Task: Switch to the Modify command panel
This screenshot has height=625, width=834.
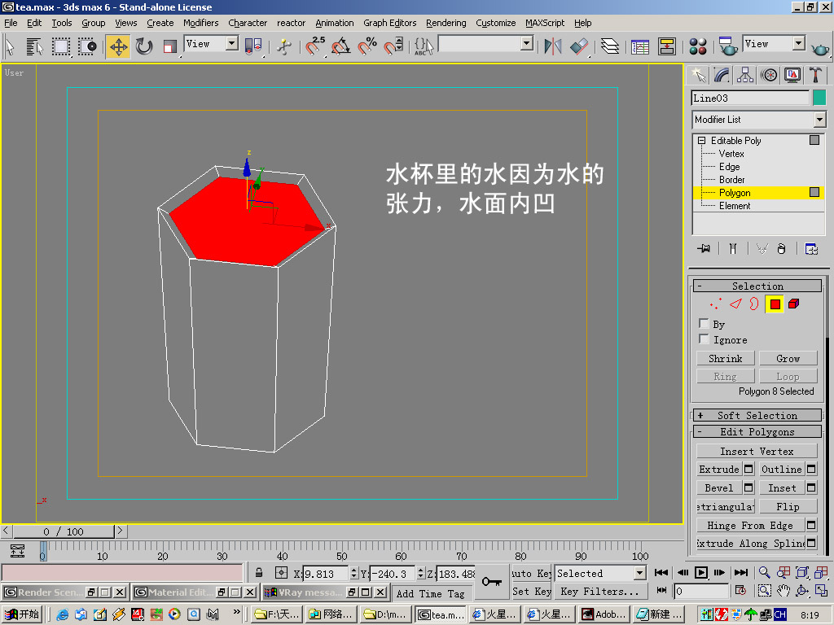Action: coord(722,75)
